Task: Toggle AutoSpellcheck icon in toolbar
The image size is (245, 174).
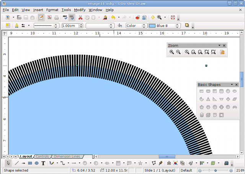Action: (72, 18)
